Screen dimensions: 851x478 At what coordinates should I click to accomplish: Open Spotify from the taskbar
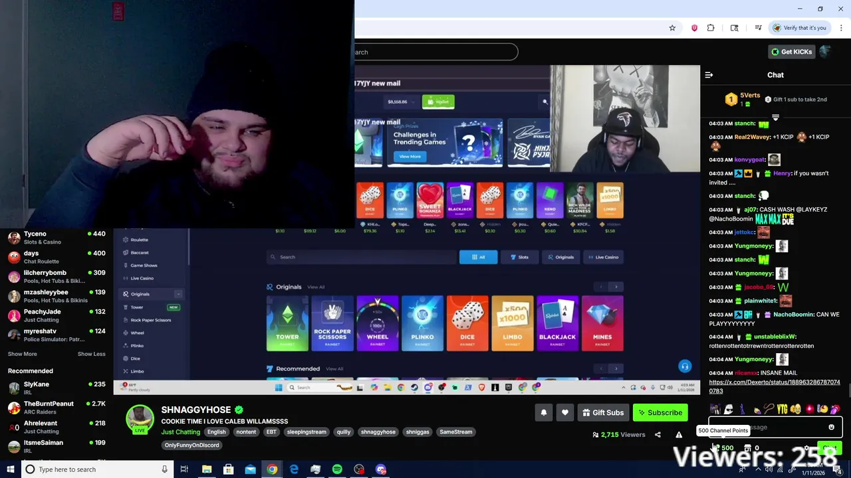coord(337,469)
